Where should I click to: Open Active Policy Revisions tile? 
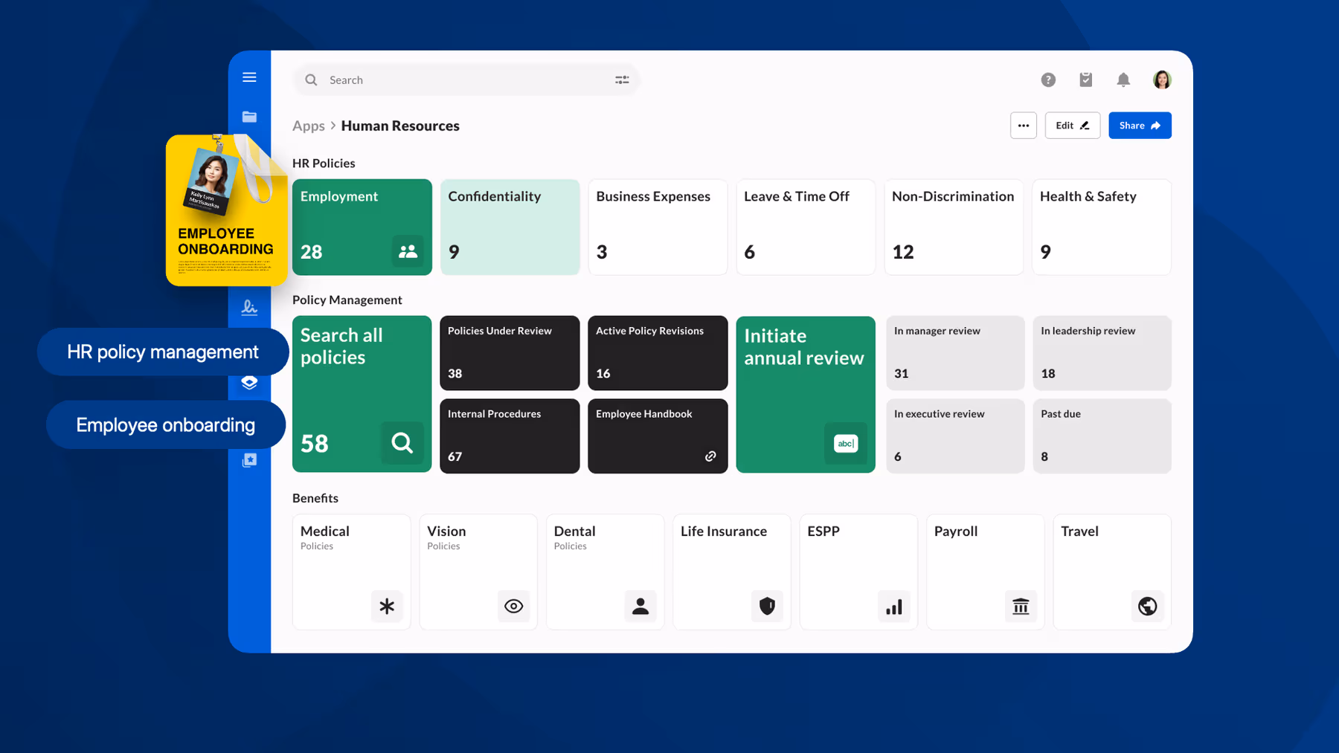(x=658, y=353)
